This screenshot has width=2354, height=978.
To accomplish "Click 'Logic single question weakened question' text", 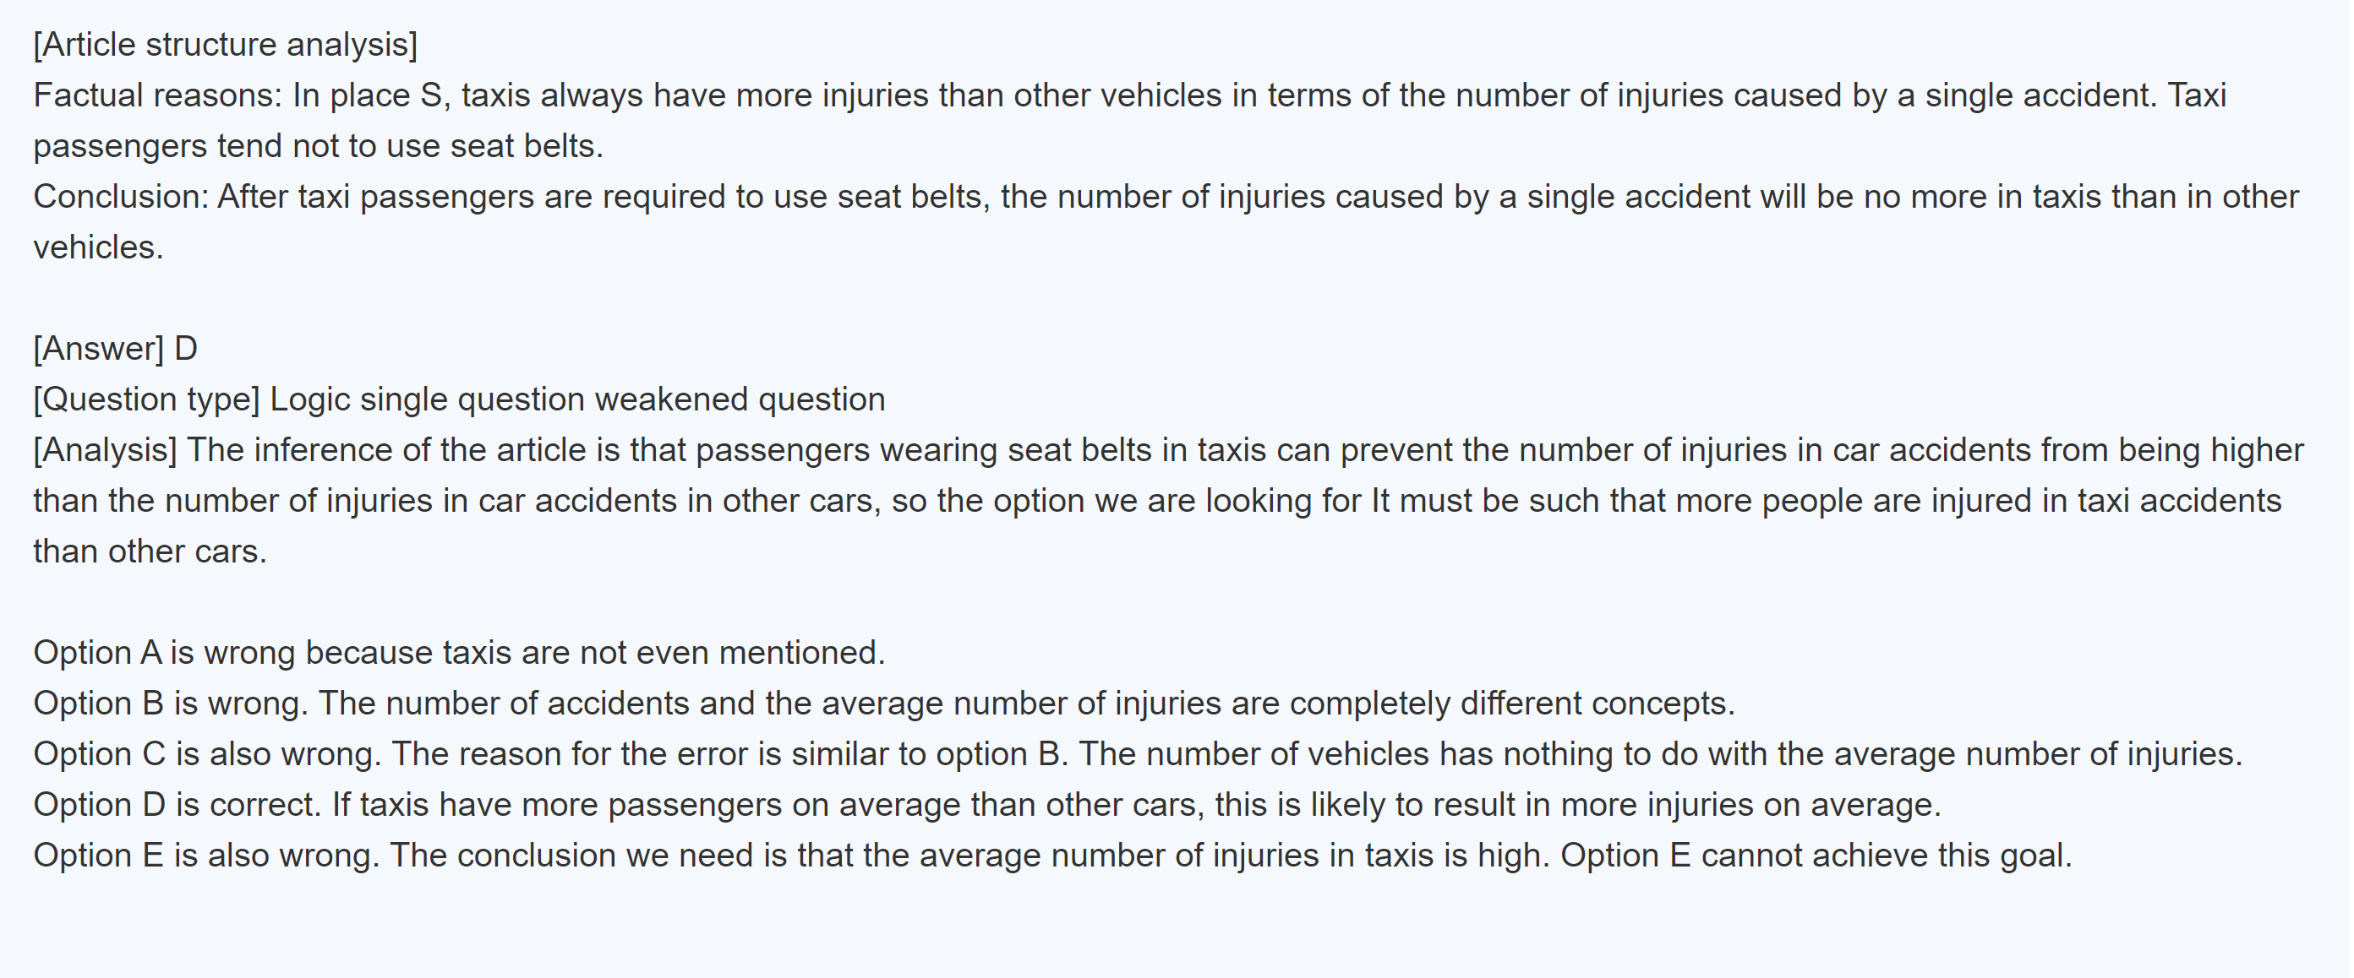I will click(577, 400).
